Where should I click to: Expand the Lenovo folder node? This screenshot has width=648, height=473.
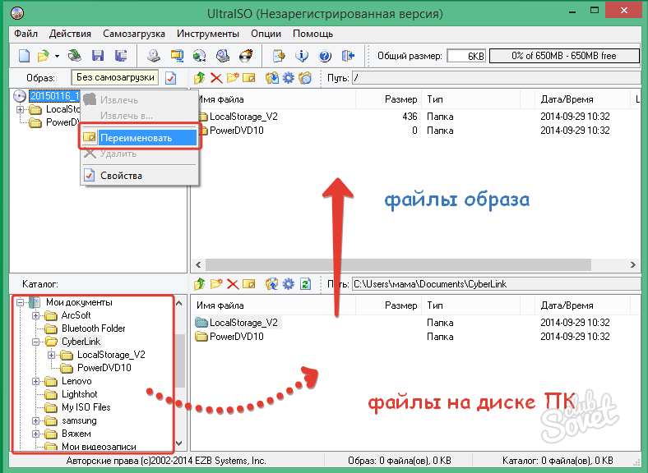(35, 381)
